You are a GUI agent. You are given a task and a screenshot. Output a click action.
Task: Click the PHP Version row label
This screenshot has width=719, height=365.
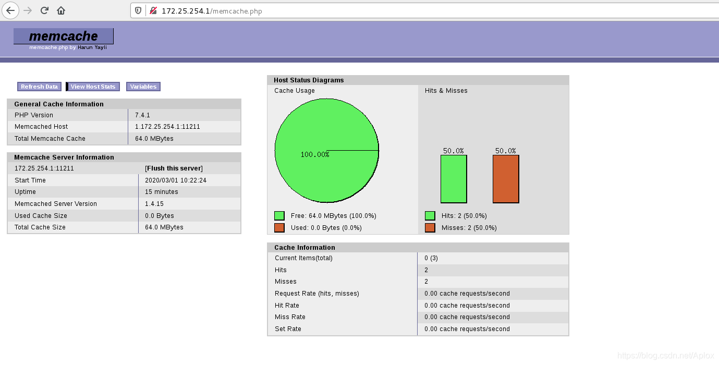point(34,115)
